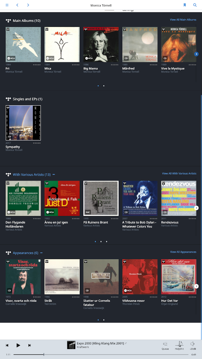Collapse With Various Artists section
This screenshot has height=359, width=202.
click(x=54, y=174)
